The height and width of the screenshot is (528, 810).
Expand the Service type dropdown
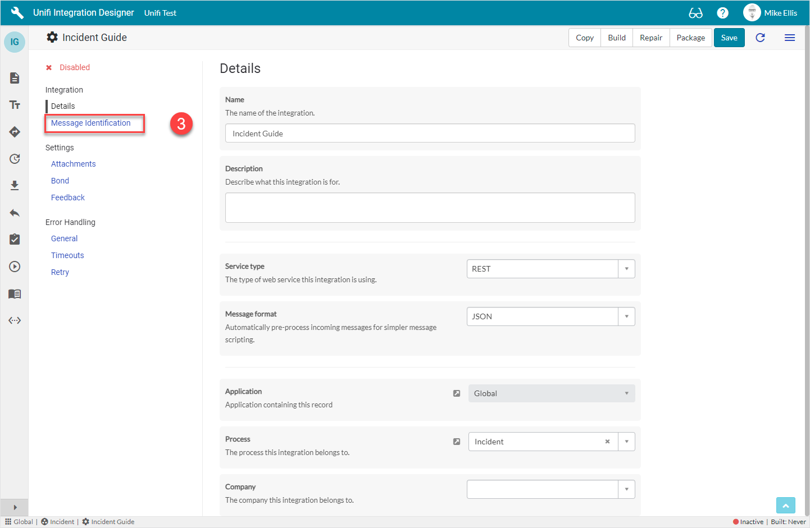626,269
